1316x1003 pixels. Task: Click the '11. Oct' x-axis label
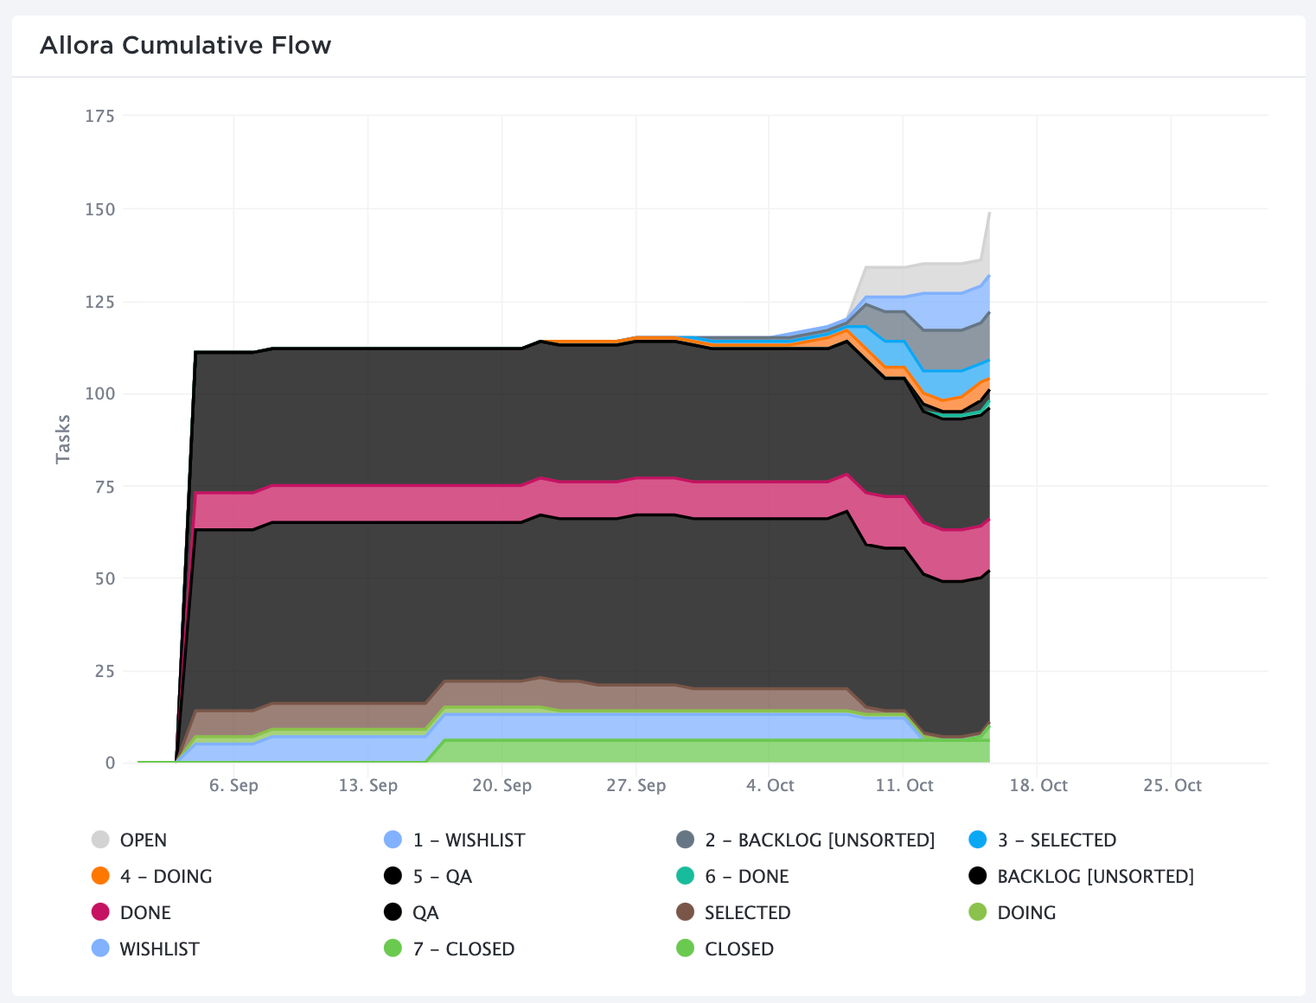904,785
